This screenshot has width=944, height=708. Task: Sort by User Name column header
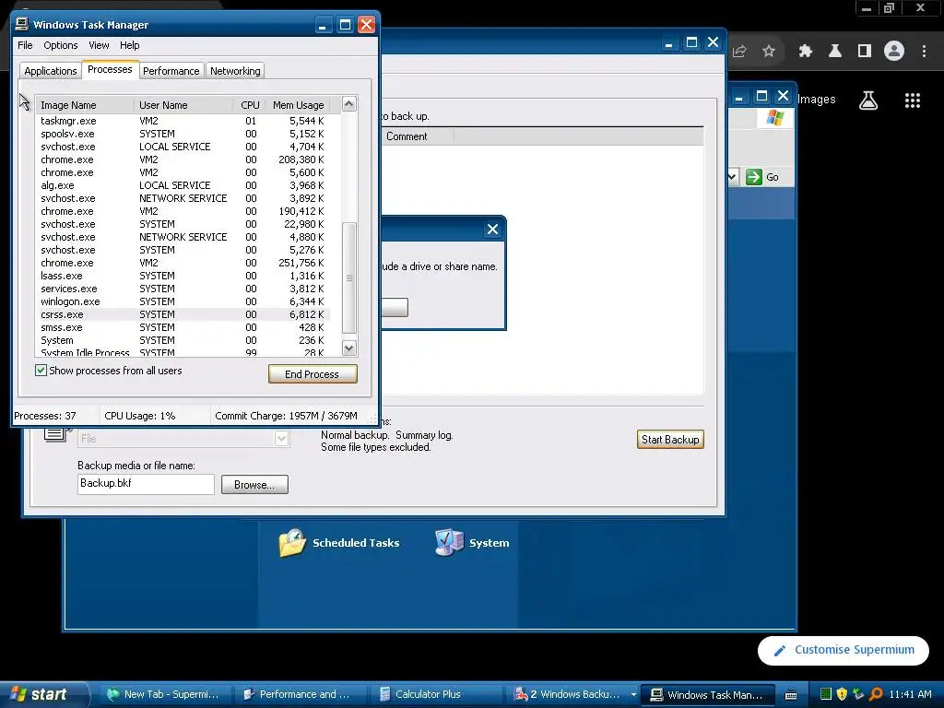[x=183, y=105]
